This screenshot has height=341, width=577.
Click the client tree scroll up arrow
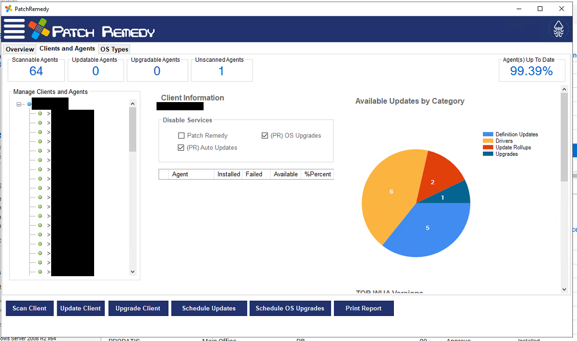pos(132,104)
